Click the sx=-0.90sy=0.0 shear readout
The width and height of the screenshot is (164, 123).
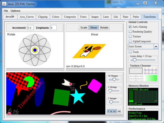coord(75,66)
